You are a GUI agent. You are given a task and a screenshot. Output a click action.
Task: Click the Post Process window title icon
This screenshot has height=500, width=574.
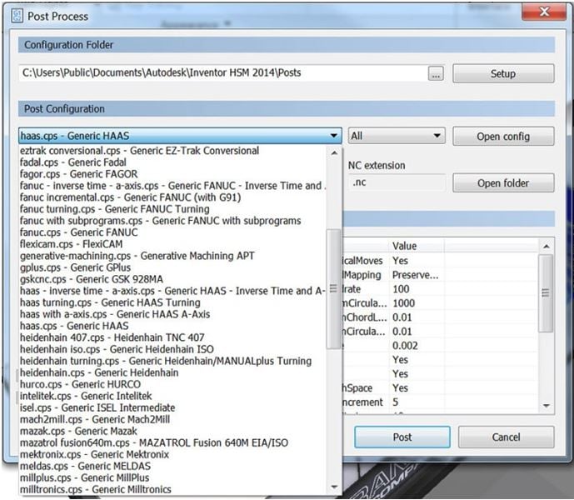17,16
